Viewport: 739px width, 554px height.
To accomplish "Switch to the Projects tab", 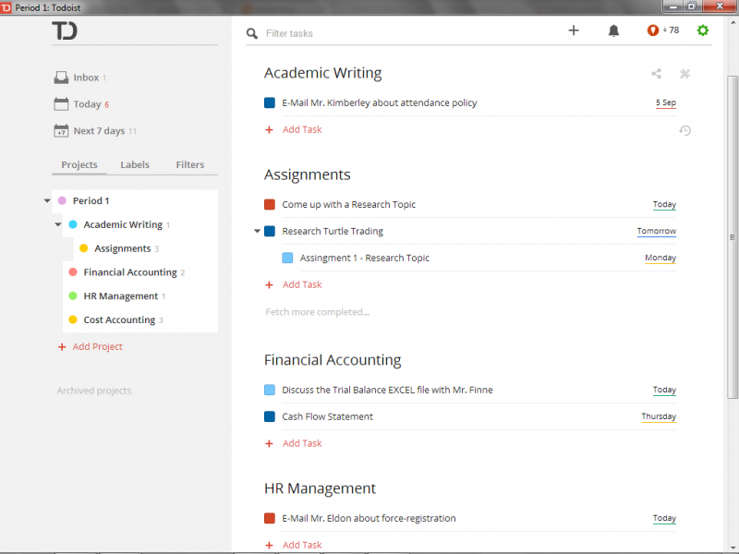I will point(79,165).
